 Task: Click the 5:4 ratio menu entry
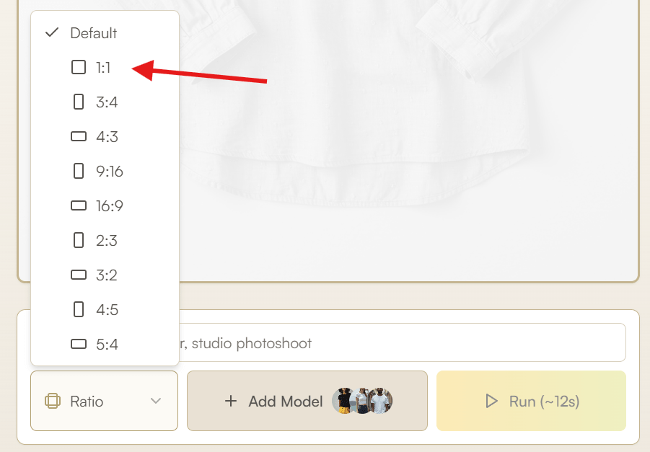click(x=106, y=345)
